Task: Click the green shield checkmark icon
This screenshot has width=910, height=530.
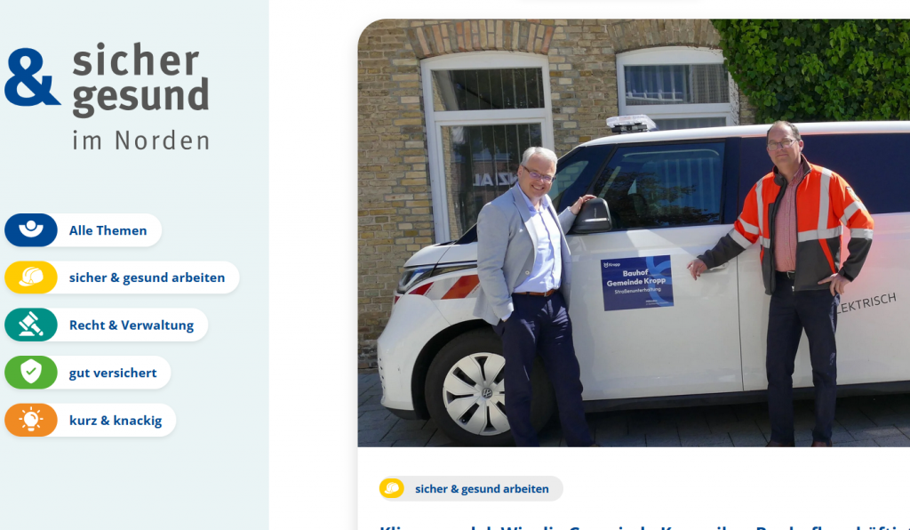Action: [x=31, y=373]
